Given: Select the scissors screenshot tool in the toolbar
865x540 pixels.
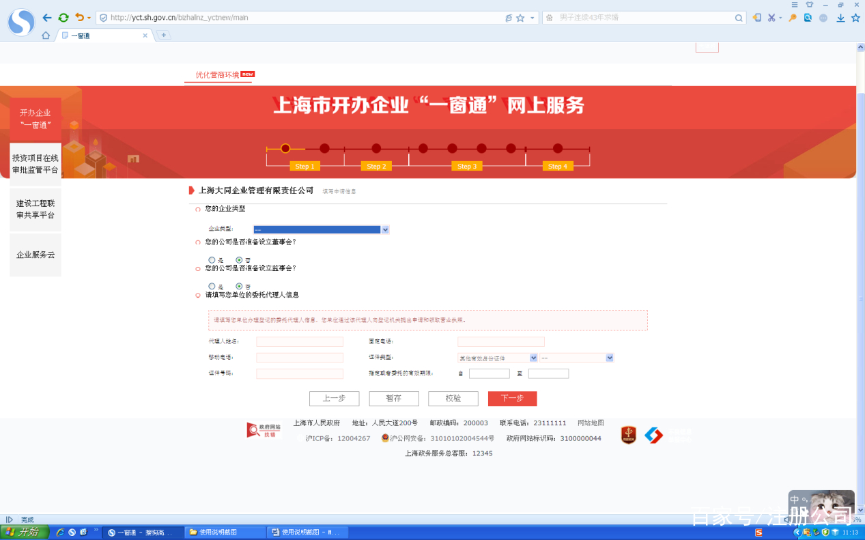Looking at the screenshot, I should 773,18.
